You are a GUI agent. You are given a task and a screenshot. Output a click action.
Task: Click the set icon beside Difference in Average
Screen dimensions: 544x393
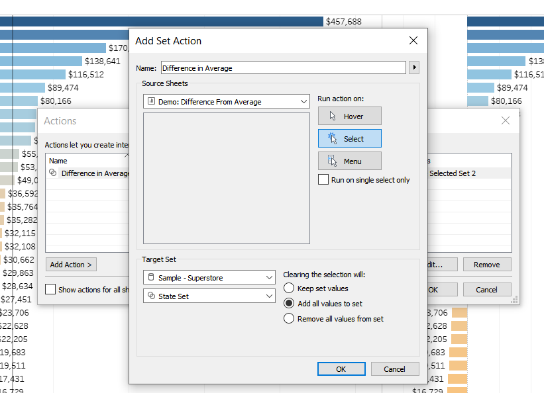click(53, 173)
